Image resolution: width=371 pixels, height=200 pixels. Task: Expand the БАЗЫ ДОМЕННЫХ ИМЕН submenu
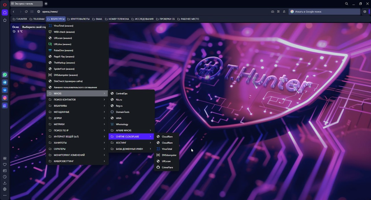tap(131, 149)
